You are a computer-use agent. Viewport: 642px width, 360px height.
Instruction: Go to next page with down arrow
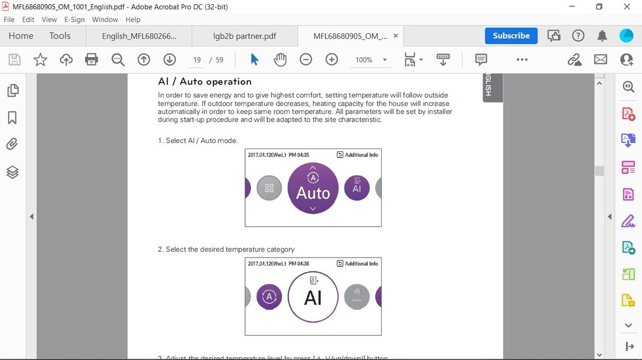(169, 59)
